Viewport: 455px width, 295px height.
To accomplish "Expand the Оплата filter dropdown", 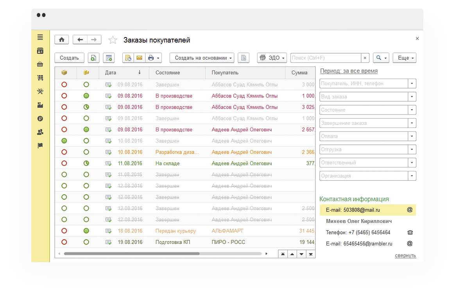I will tap(412, 136).
